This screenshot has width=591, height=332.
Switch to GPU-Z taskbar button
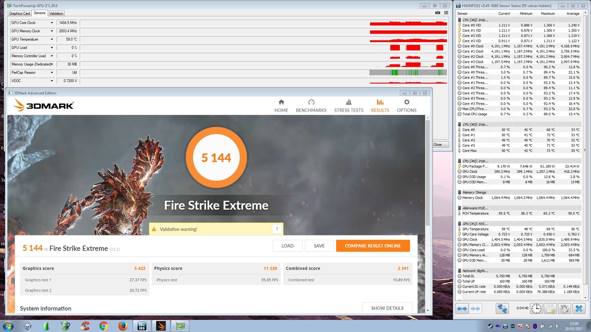[x=180, y=326]
